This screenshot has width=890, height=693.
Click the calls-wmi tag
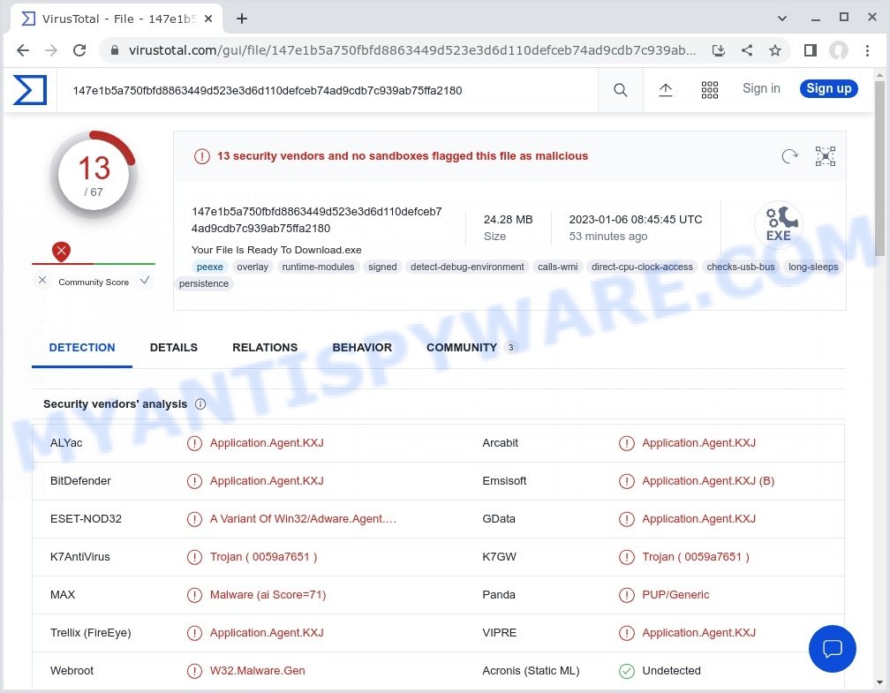(558, 267)
